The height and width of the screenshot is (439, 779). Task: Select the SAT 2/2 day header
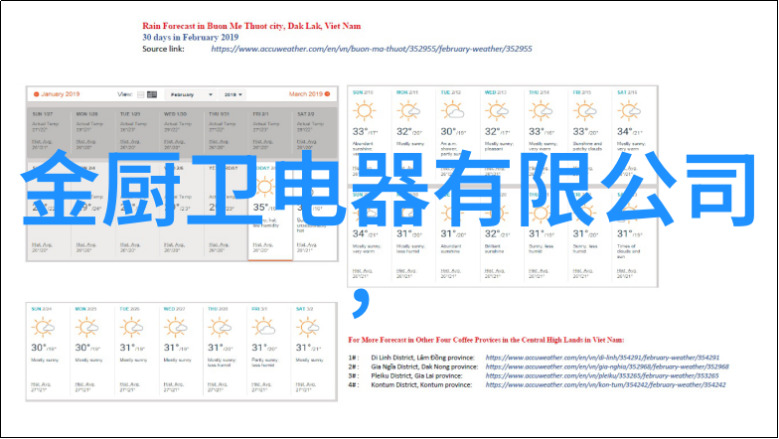point(305,114)
